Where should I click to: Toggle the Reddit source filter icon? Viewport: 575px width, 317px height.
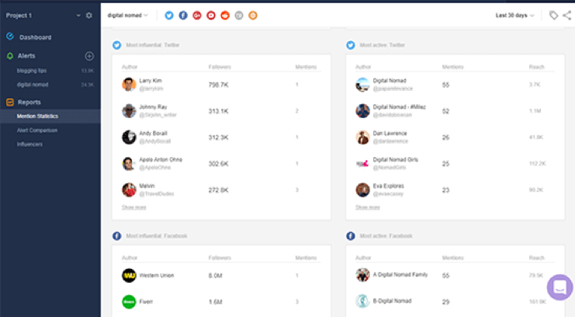pyautogui.click(x=225, y=16)
